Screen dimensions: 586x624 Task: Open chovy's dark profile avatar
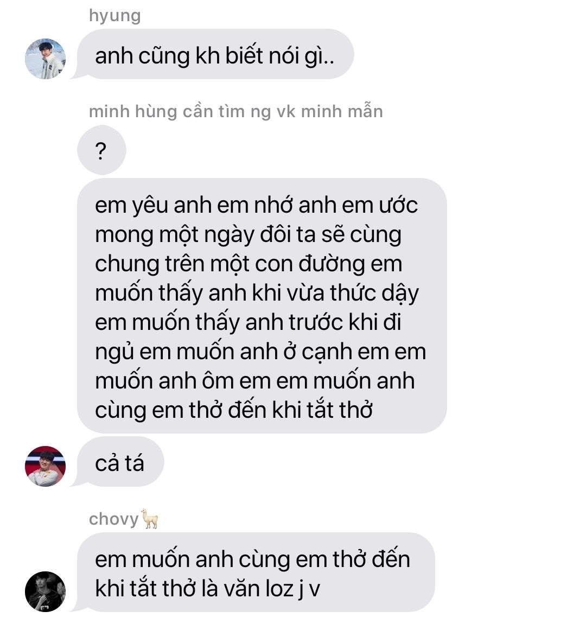pyautogui.click(x=46, y=591)
